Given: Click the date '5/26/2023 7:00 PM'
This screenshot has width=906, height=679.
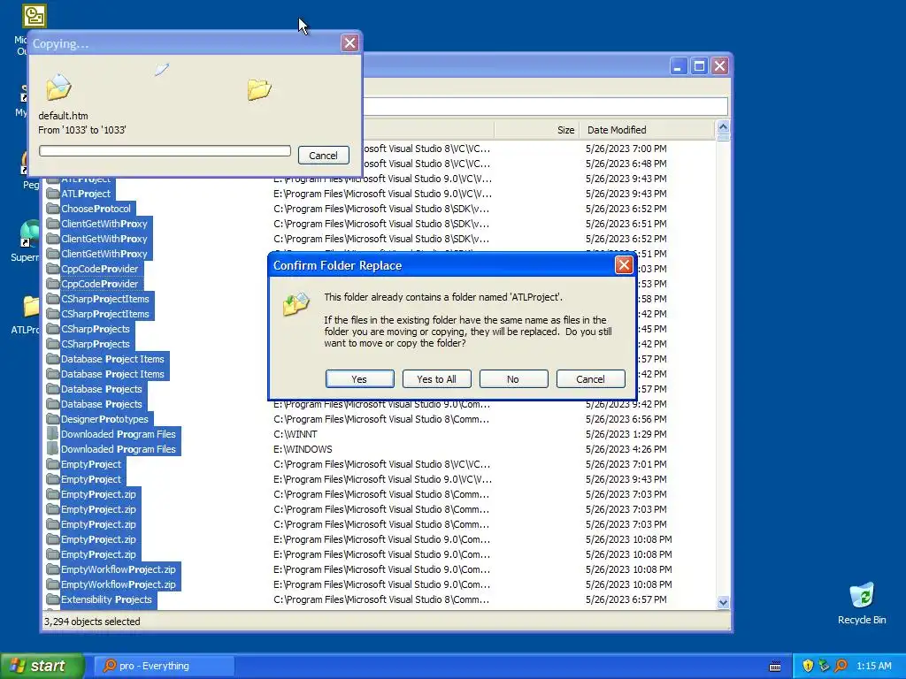Looking at the screenshot, I should point(626,149).
